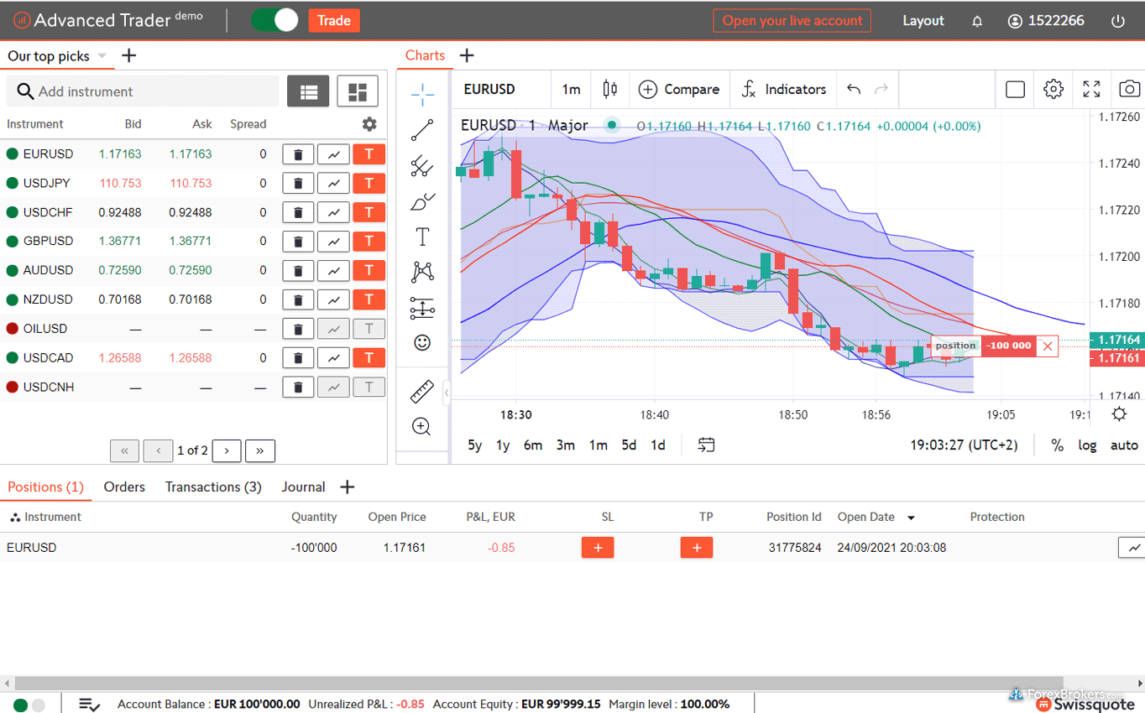The image size is (1145, 713).
Task: Toggle log scale on chart
Action: coord(1087,445)
